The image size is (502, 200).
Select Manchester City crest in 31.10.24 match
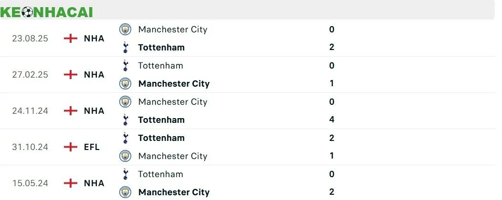pyautogui.click(x=125, y=156)
